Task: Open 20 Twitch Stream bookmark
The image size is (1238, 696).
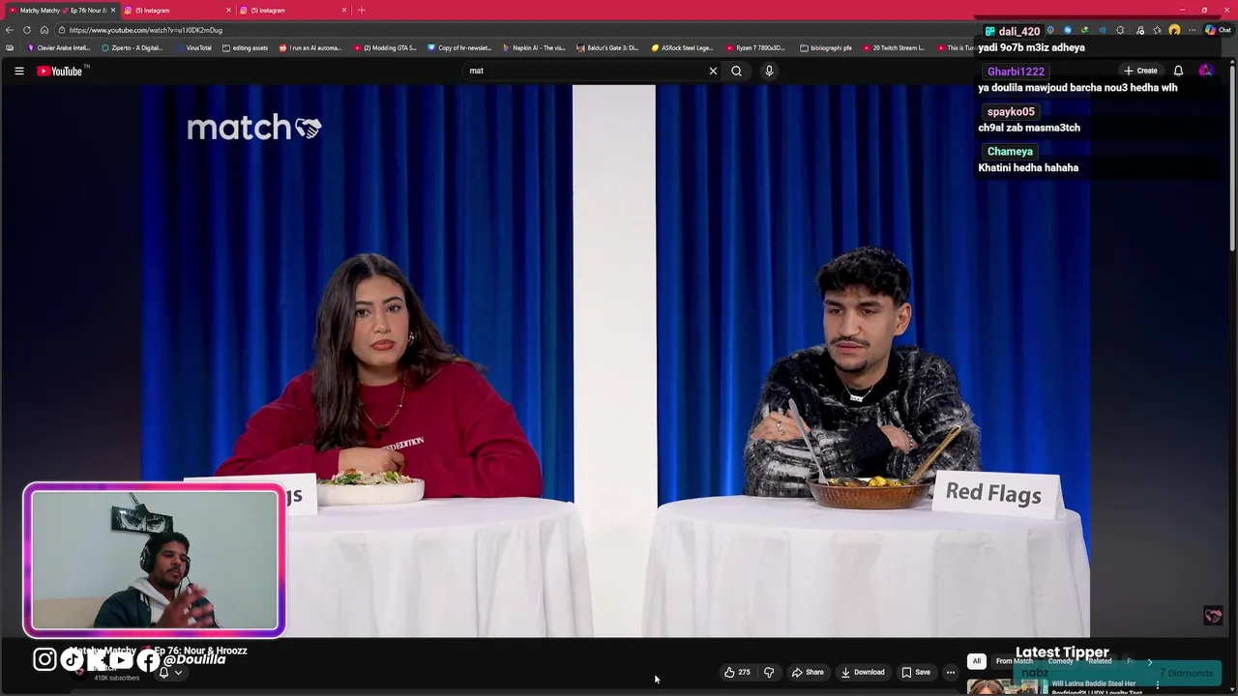Action: point(895,47)
